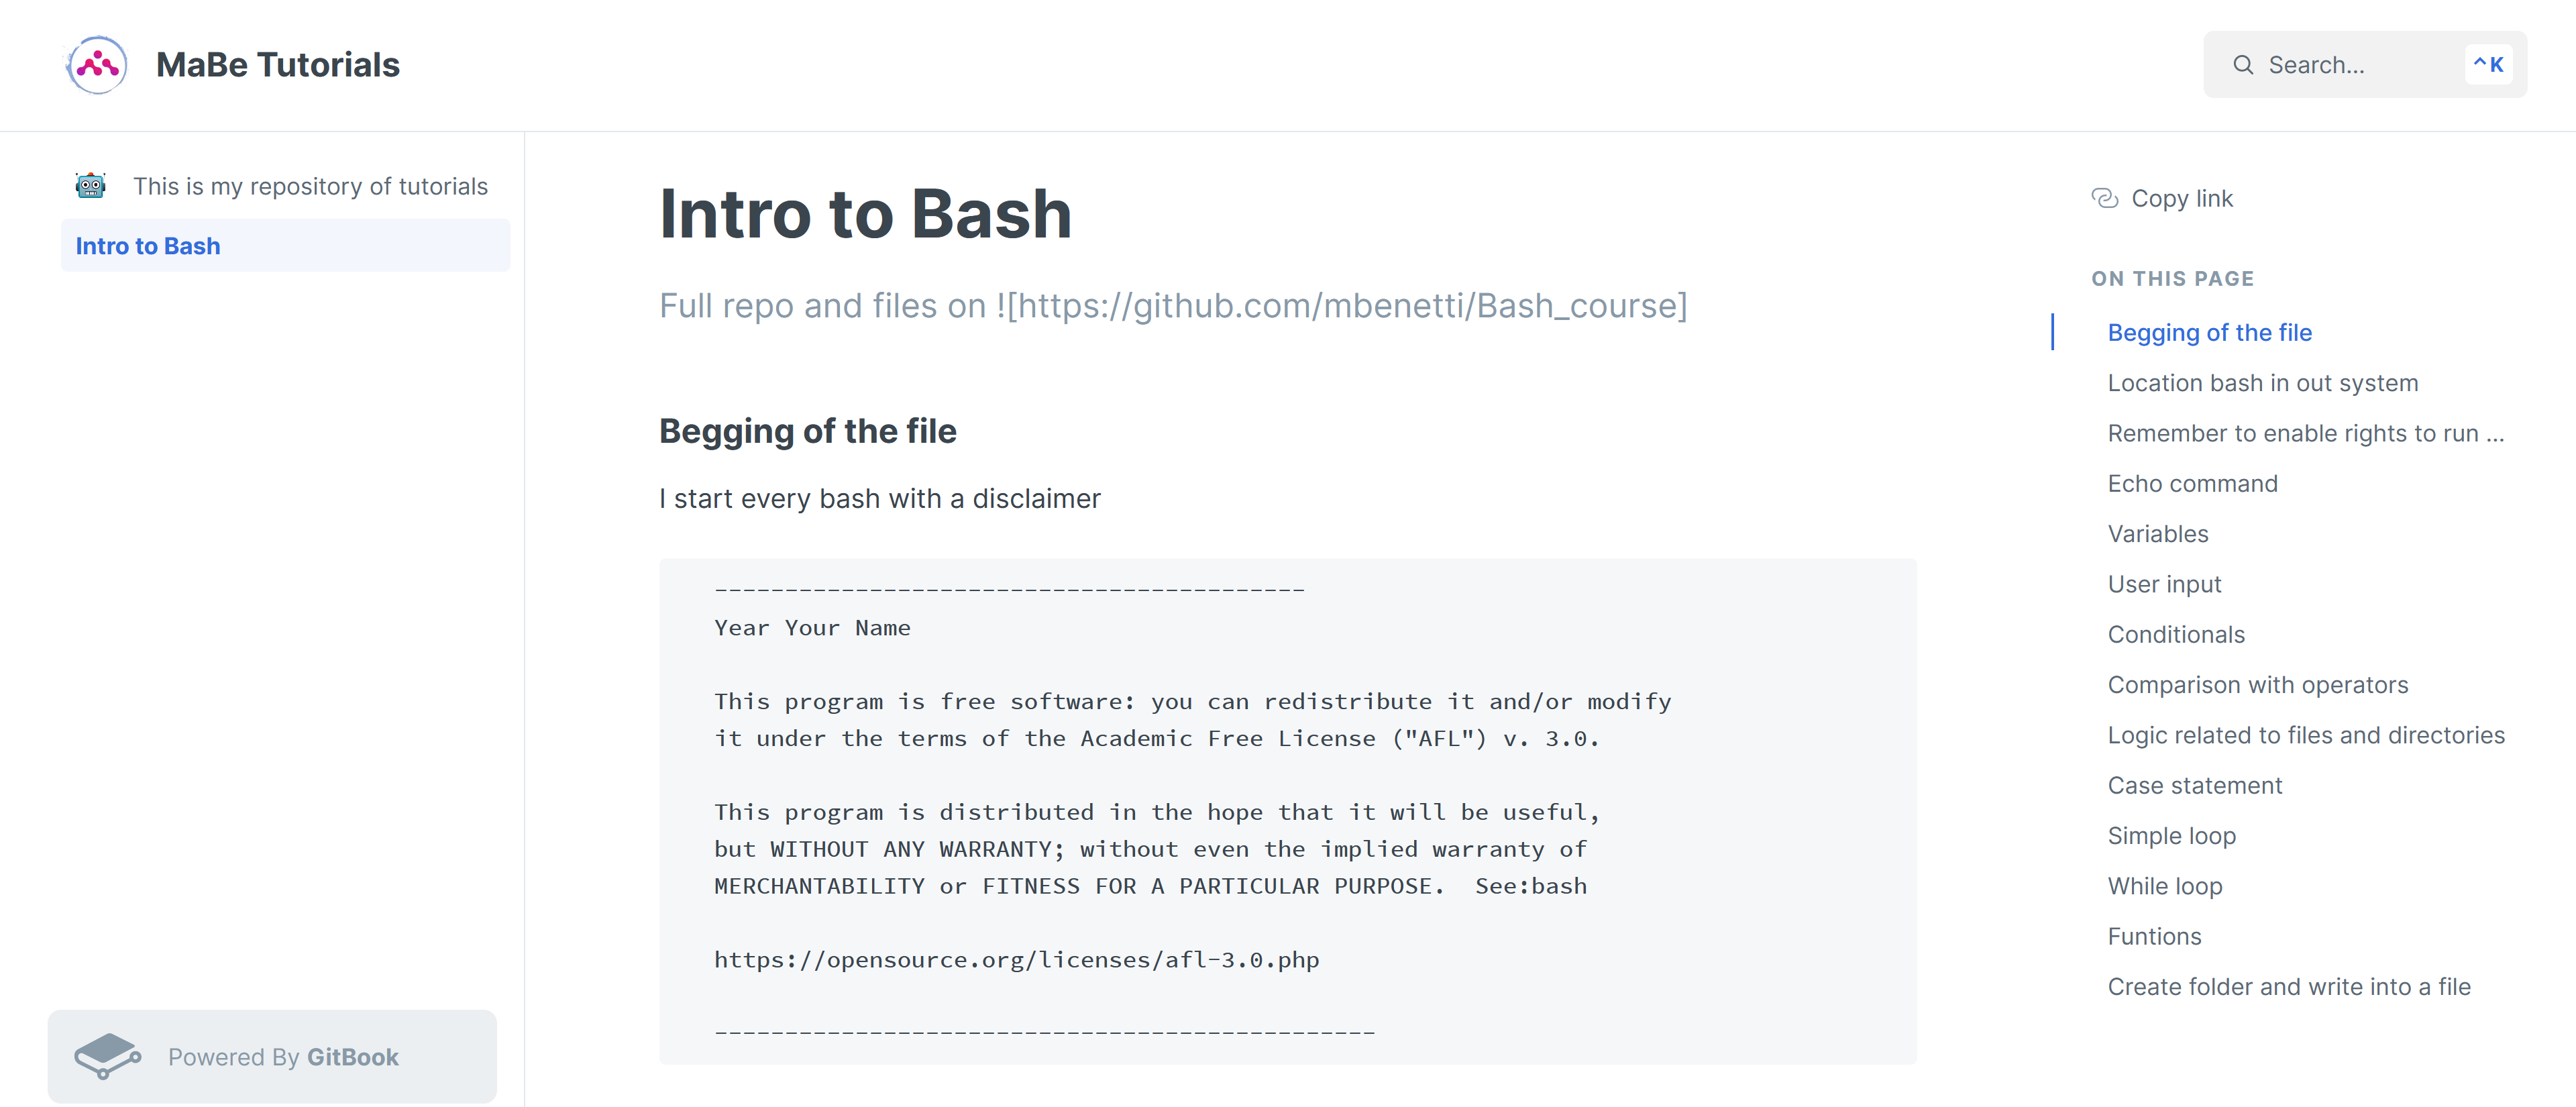Jump to the Conditionals section

point(2175,634)
